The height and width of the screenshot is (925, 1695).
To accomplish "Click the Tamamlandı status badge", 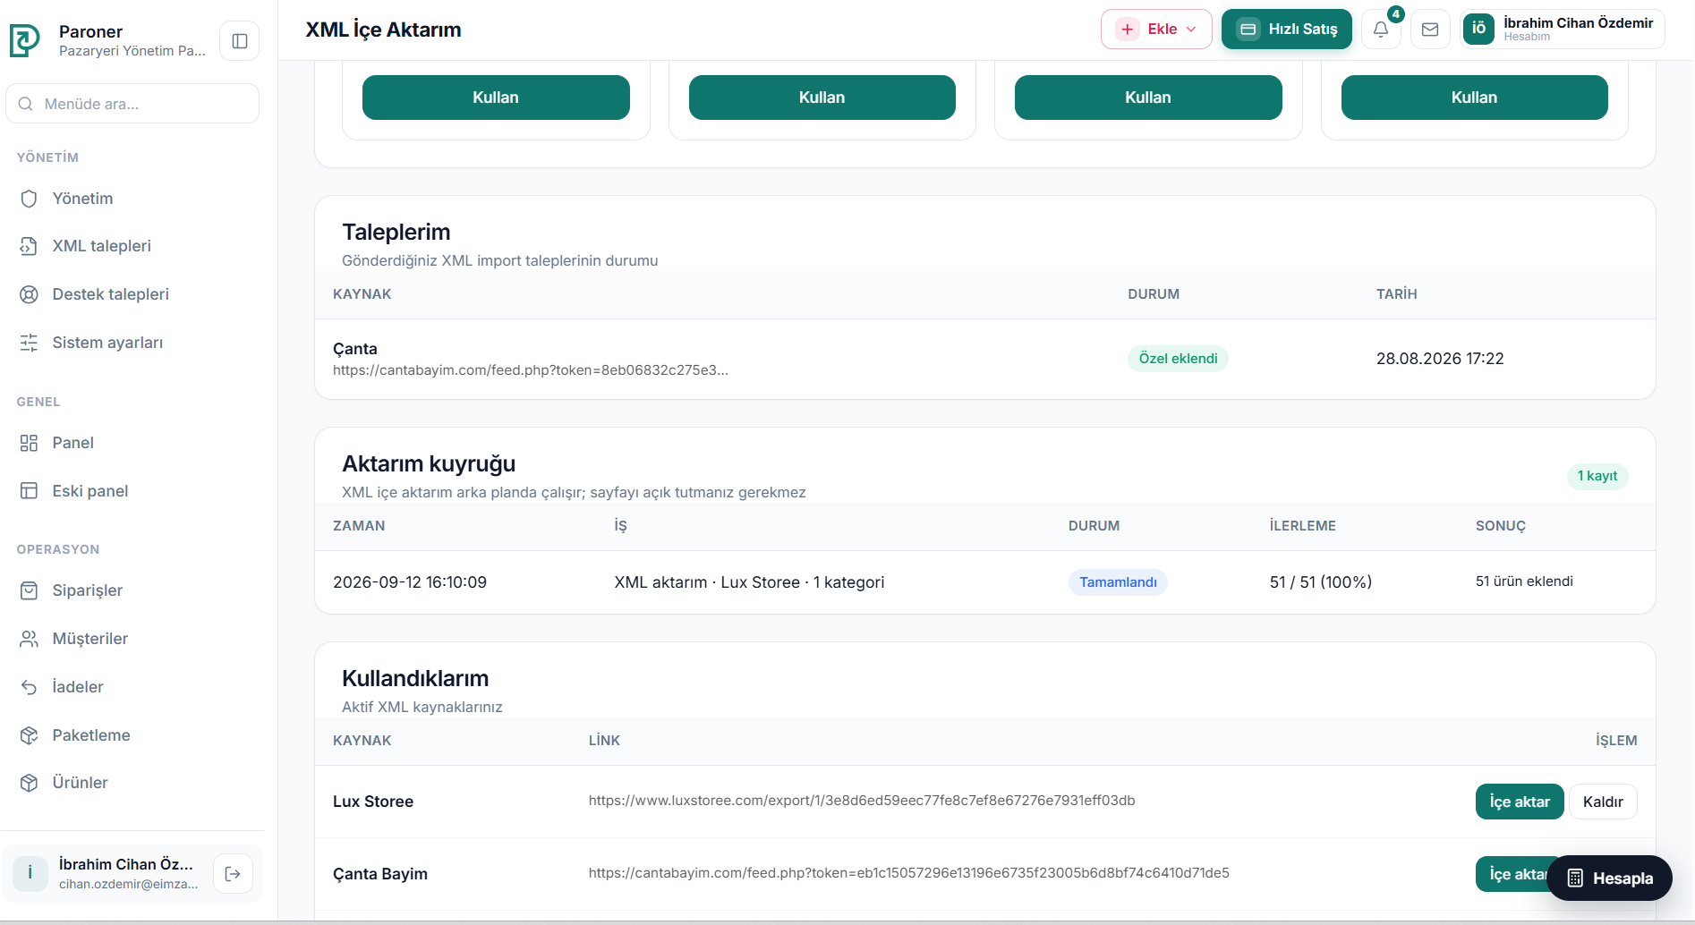I will point(1118,582).
